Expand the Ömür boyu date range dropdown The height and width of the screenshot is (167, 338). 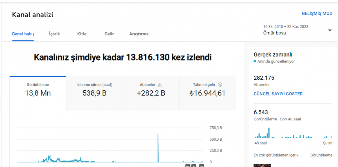point(297,30)
